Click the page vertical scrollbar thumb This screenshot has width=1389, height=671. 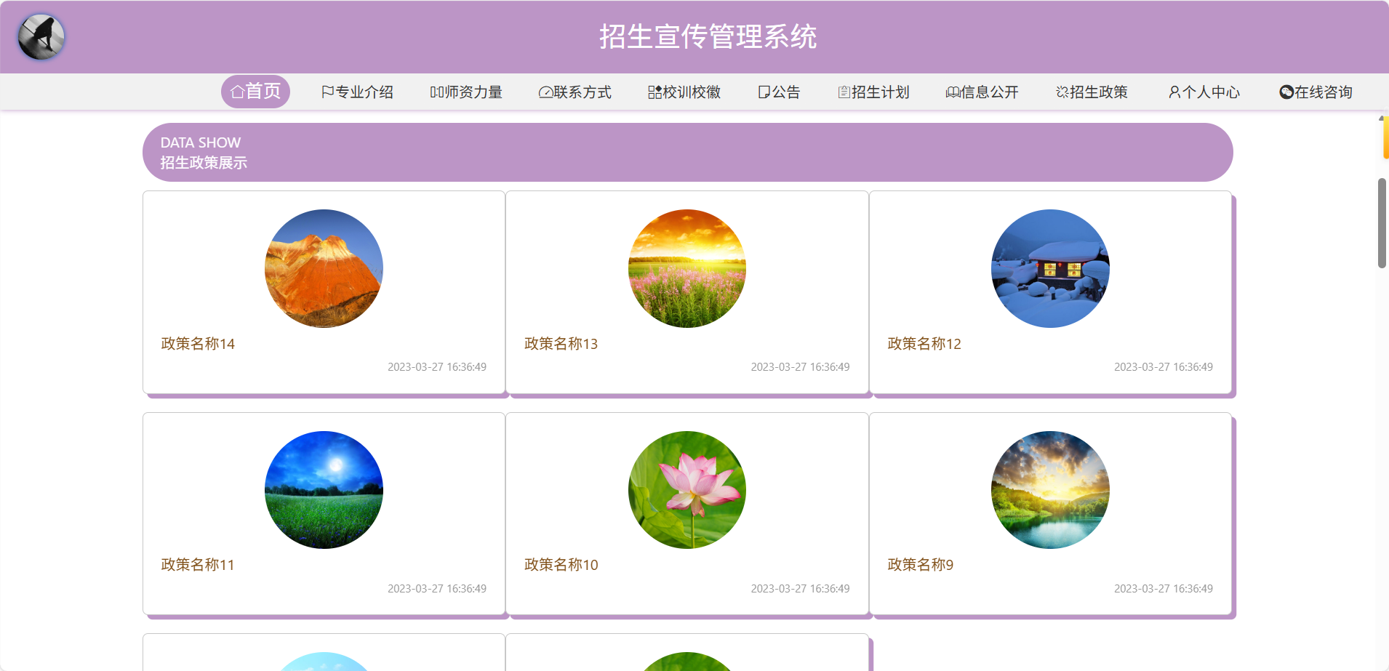[x=1382, y=222]
